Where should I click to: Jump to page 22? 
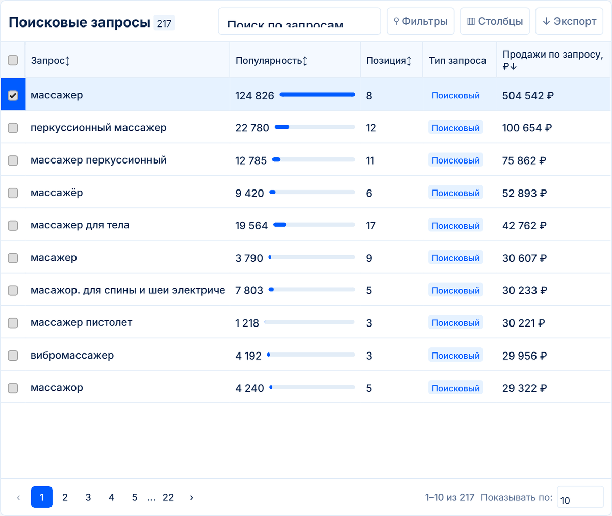[168, 497]
